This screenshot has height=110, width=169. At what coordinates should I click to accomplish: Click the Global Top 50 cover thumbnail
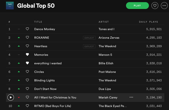10,5
